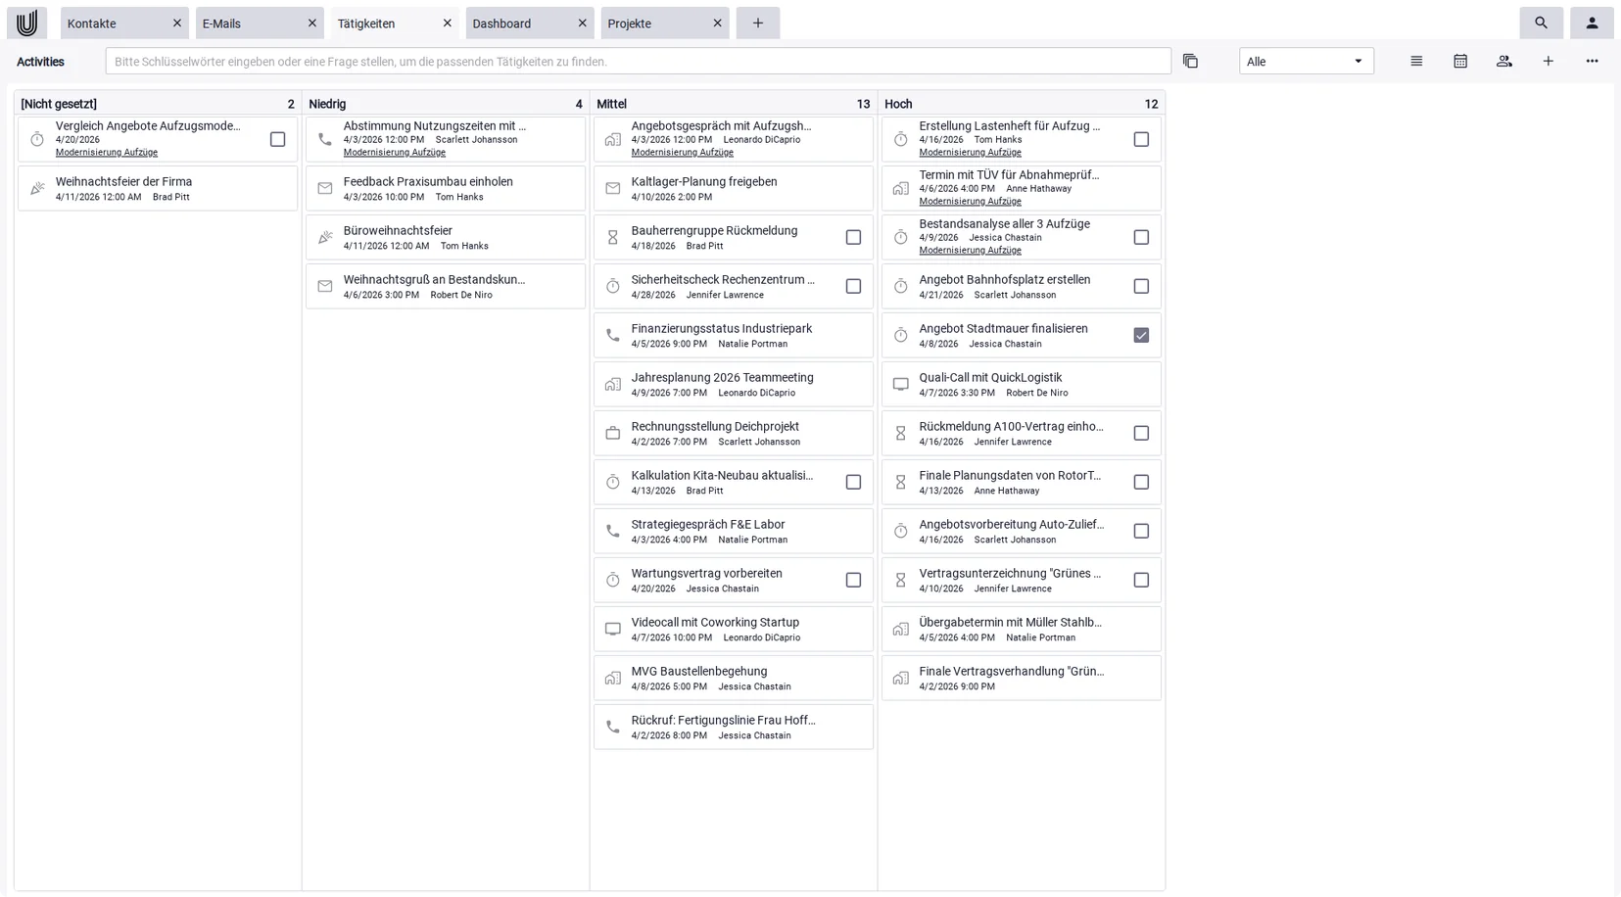This screenshot has height=897, width=1621.
Task: Click hourglass icon on Rückmeldung A100-Vertrag card
Action: 901,433
